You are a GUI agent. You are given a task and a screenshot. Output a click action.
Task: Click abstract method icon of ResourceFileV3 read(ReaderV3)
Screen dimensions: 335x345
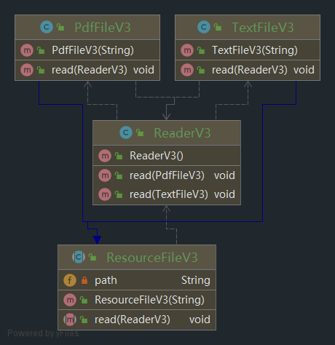click(70, 320)
